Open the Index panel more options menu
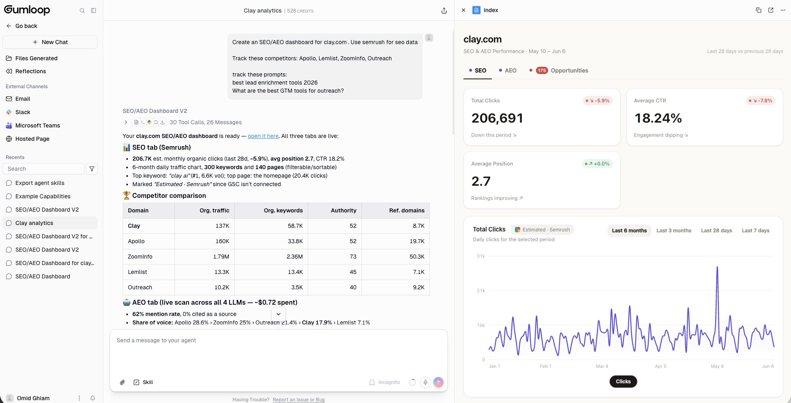This screenshot has width=791, height=403. pos(783,10)
